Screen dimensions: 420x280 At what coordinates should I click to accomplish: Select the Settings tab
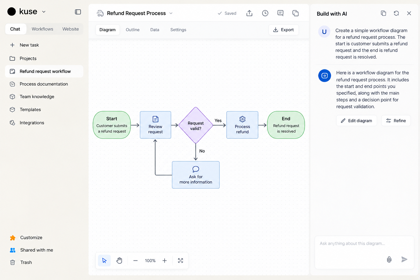178,30
